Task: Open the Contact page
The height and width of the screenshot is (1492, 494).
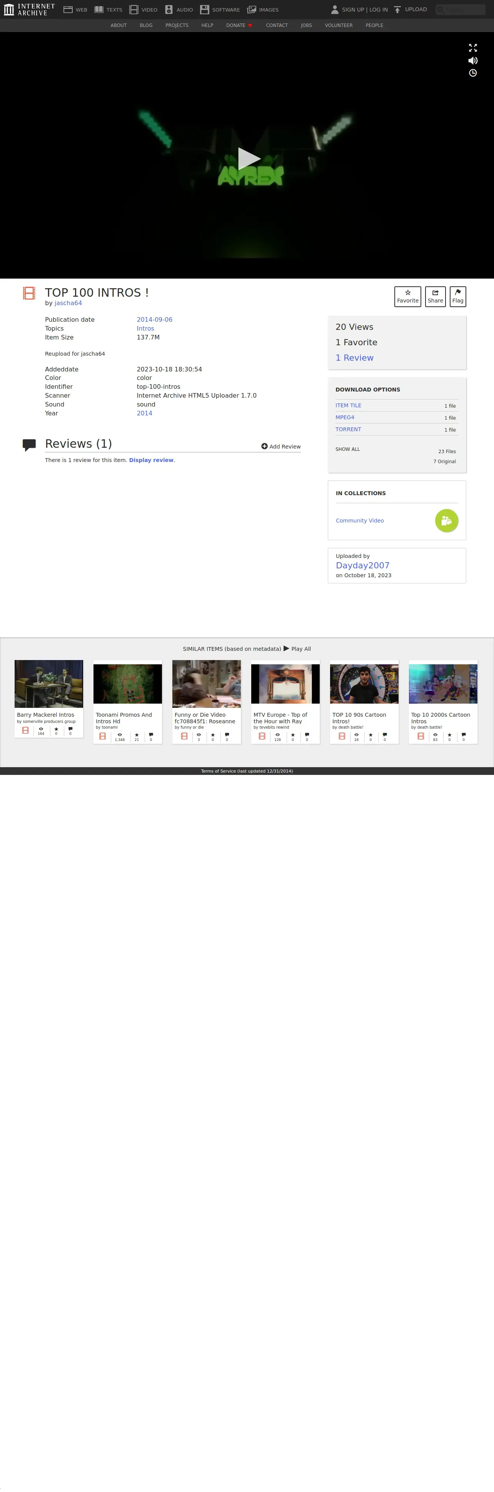Action: 277,25
